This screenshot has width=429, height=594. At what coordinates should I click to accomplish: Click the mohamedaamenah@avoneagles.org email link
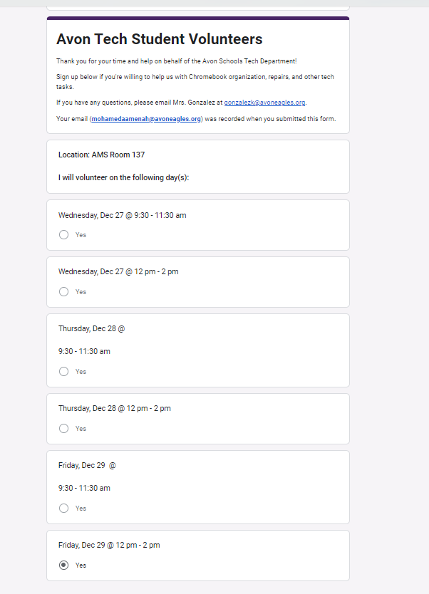146,119
